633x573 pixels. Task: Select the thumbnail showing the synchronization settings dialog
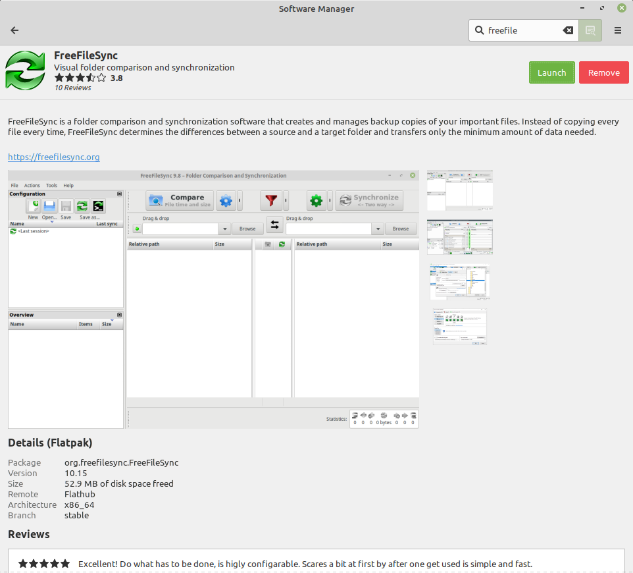[x=460, y=327]
